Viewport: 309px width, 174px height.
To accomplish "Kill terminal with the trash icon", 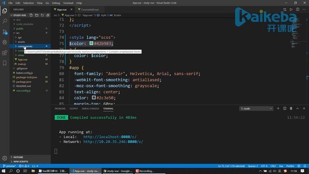I will [x=291, y=108].
